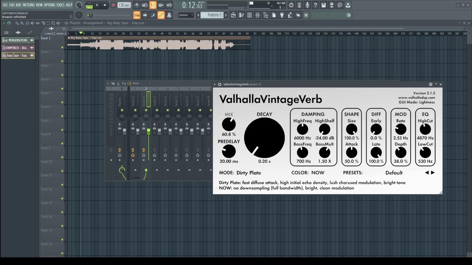This screenshot has width=472, height=265.
Task: Adjust the main volume knob
Action: (x=79, y=5)
